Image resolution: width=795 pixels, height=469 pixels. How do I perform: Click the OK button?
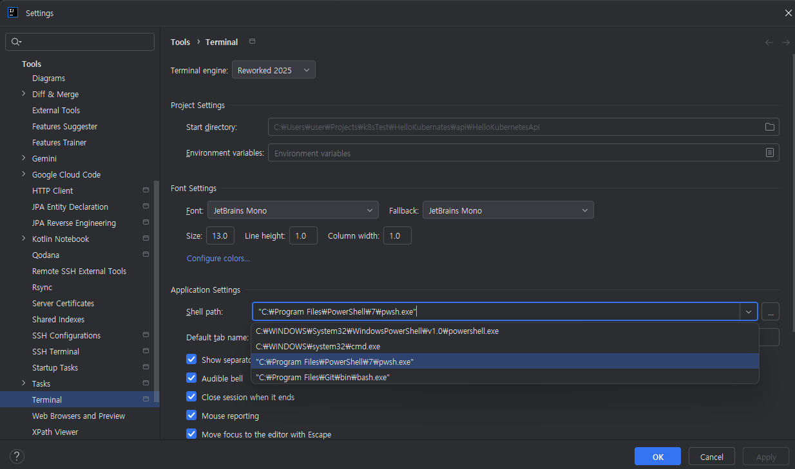[658, 457]
